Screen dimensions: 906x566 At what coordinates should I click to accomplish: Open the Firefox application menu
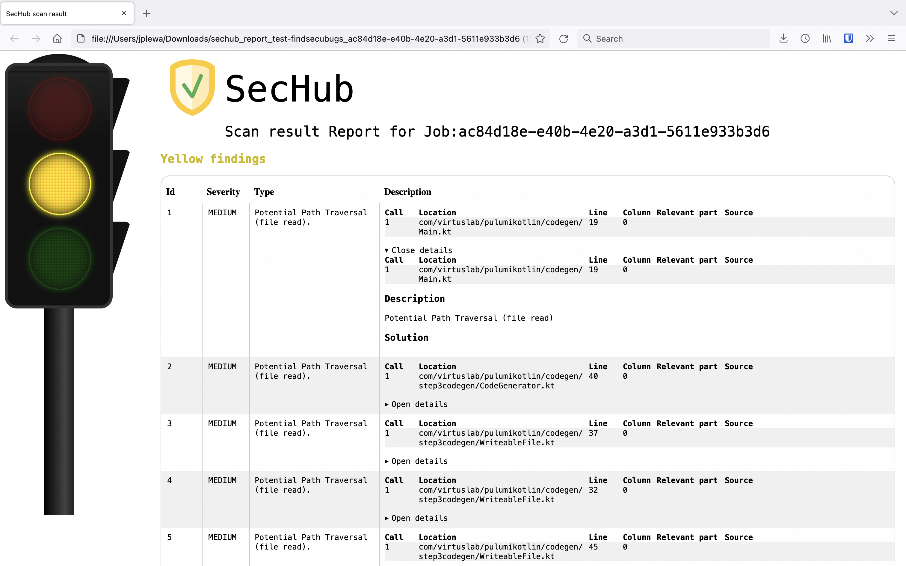pos(892,39)
